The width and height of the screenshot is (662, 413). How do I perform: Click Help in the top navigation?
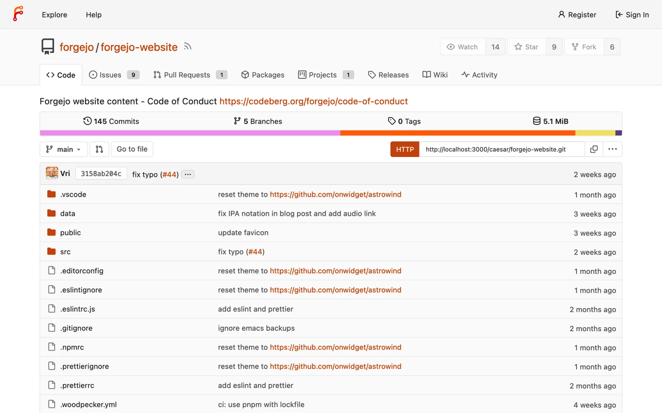94,14
